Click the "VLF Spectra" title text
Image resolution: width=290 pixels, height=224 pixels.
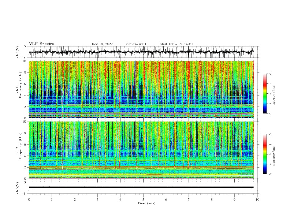pos(41,44)
